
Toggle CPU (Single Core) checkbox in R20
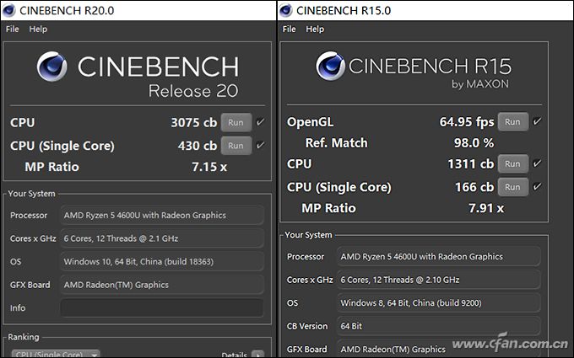click(260, 145)
